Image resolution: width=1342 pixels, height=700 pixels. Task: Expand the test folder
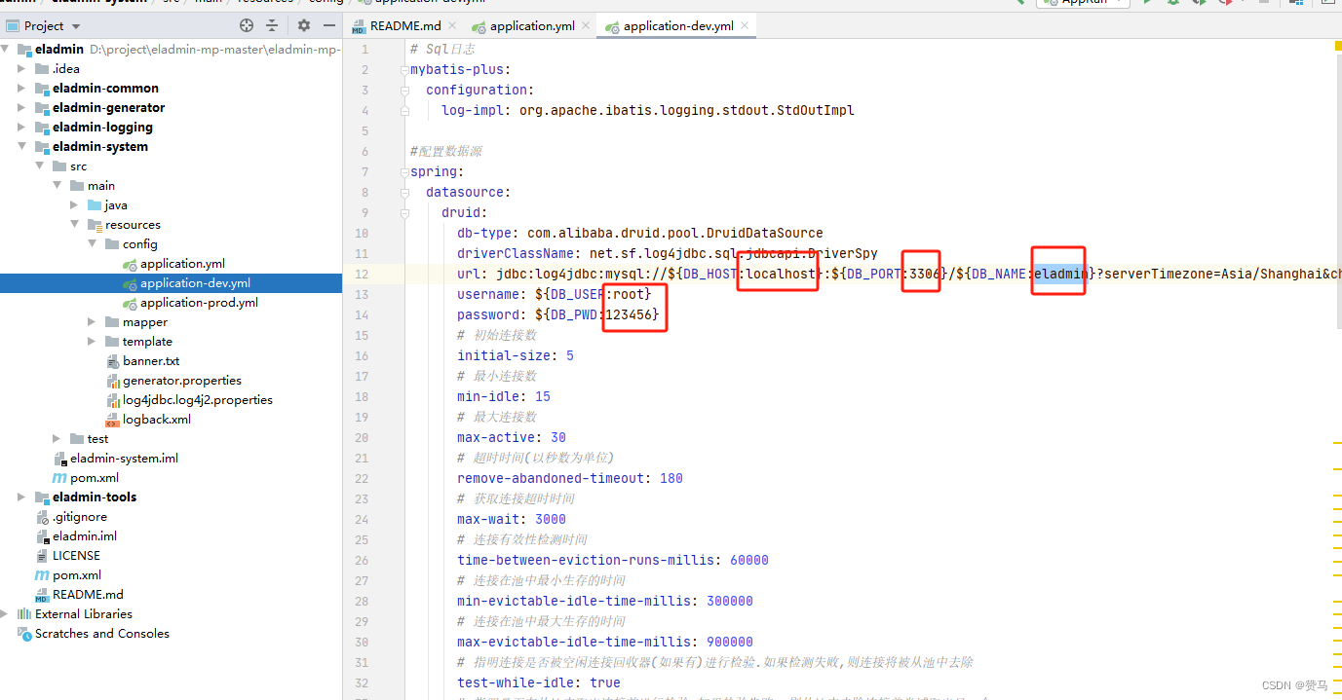point(57,438)
